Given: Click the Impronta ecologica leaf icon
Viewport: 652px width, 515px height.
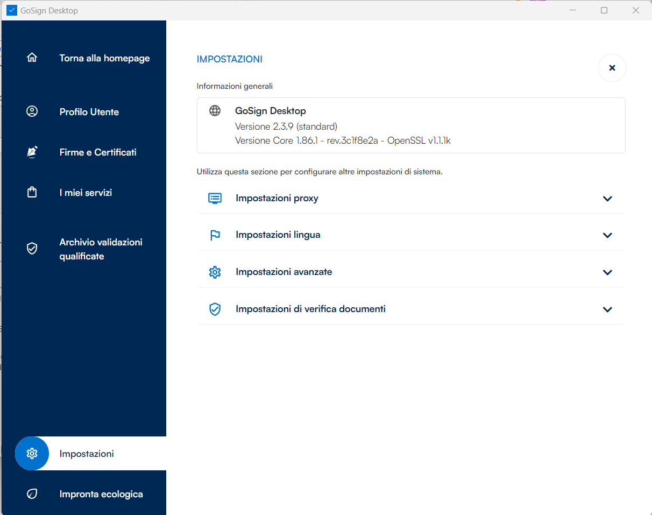Looking at the screenshot, I should pyautogui.click(x=32, y=493).
